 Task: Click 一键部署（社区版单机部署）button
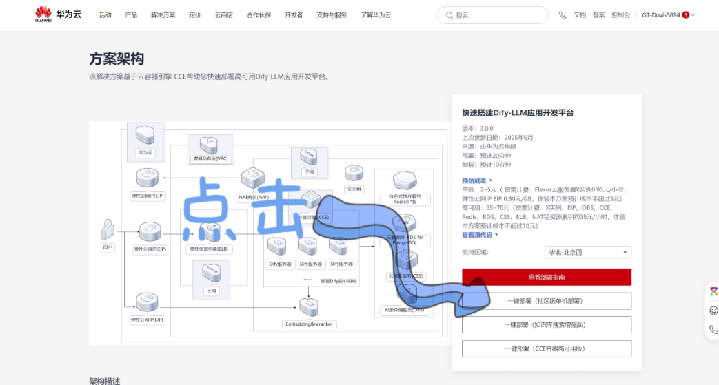(546, 301)
